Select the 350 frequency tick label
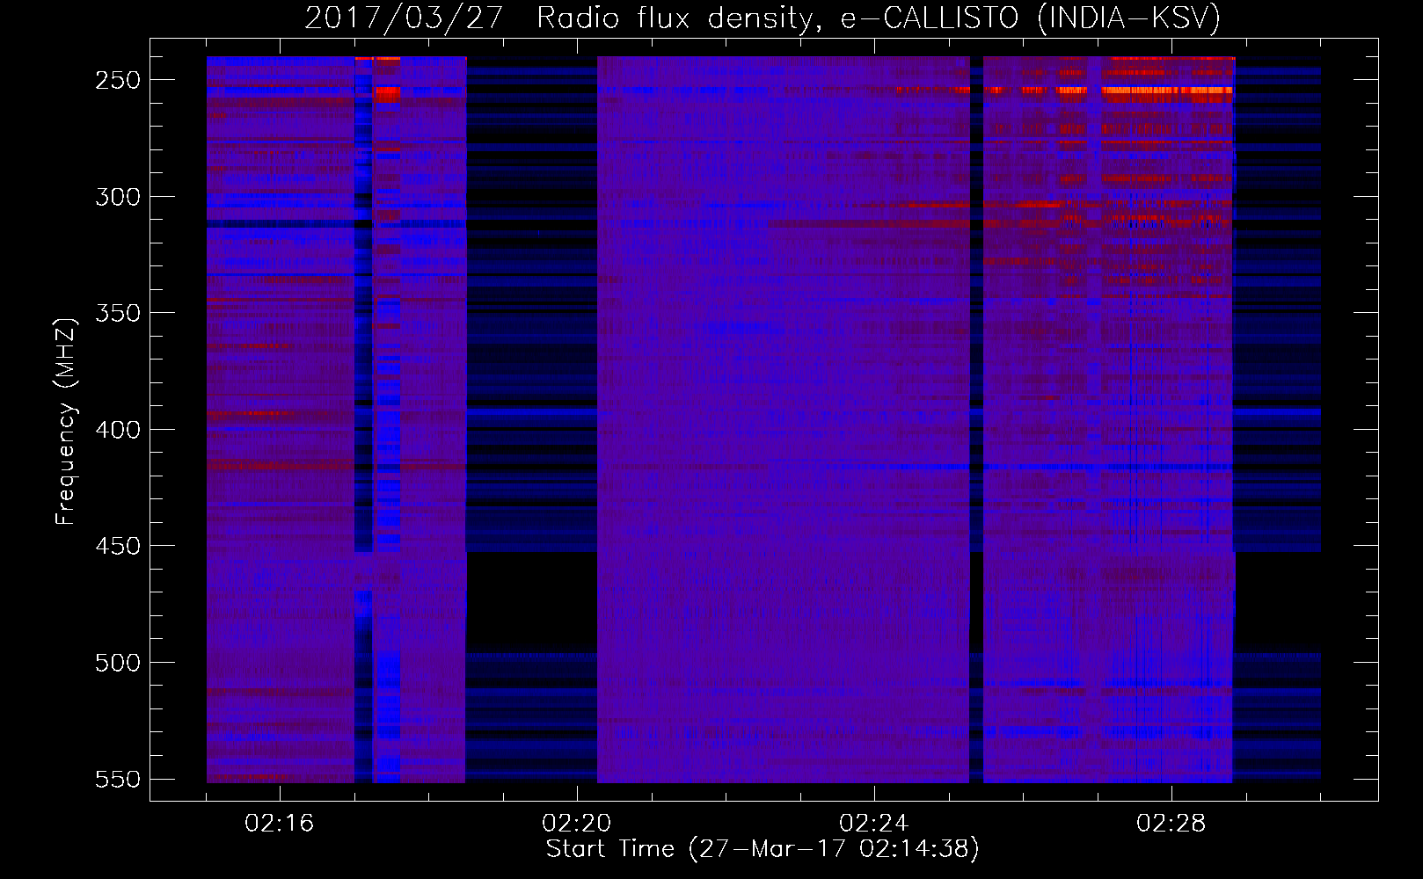Viewport: 1423px width, 879px height. 118,313
